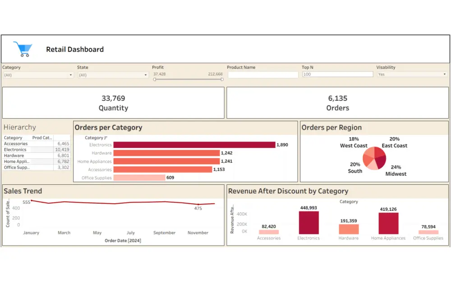
Task: Open the Visability filter dropdown arrow
Action: coord(444,74)
